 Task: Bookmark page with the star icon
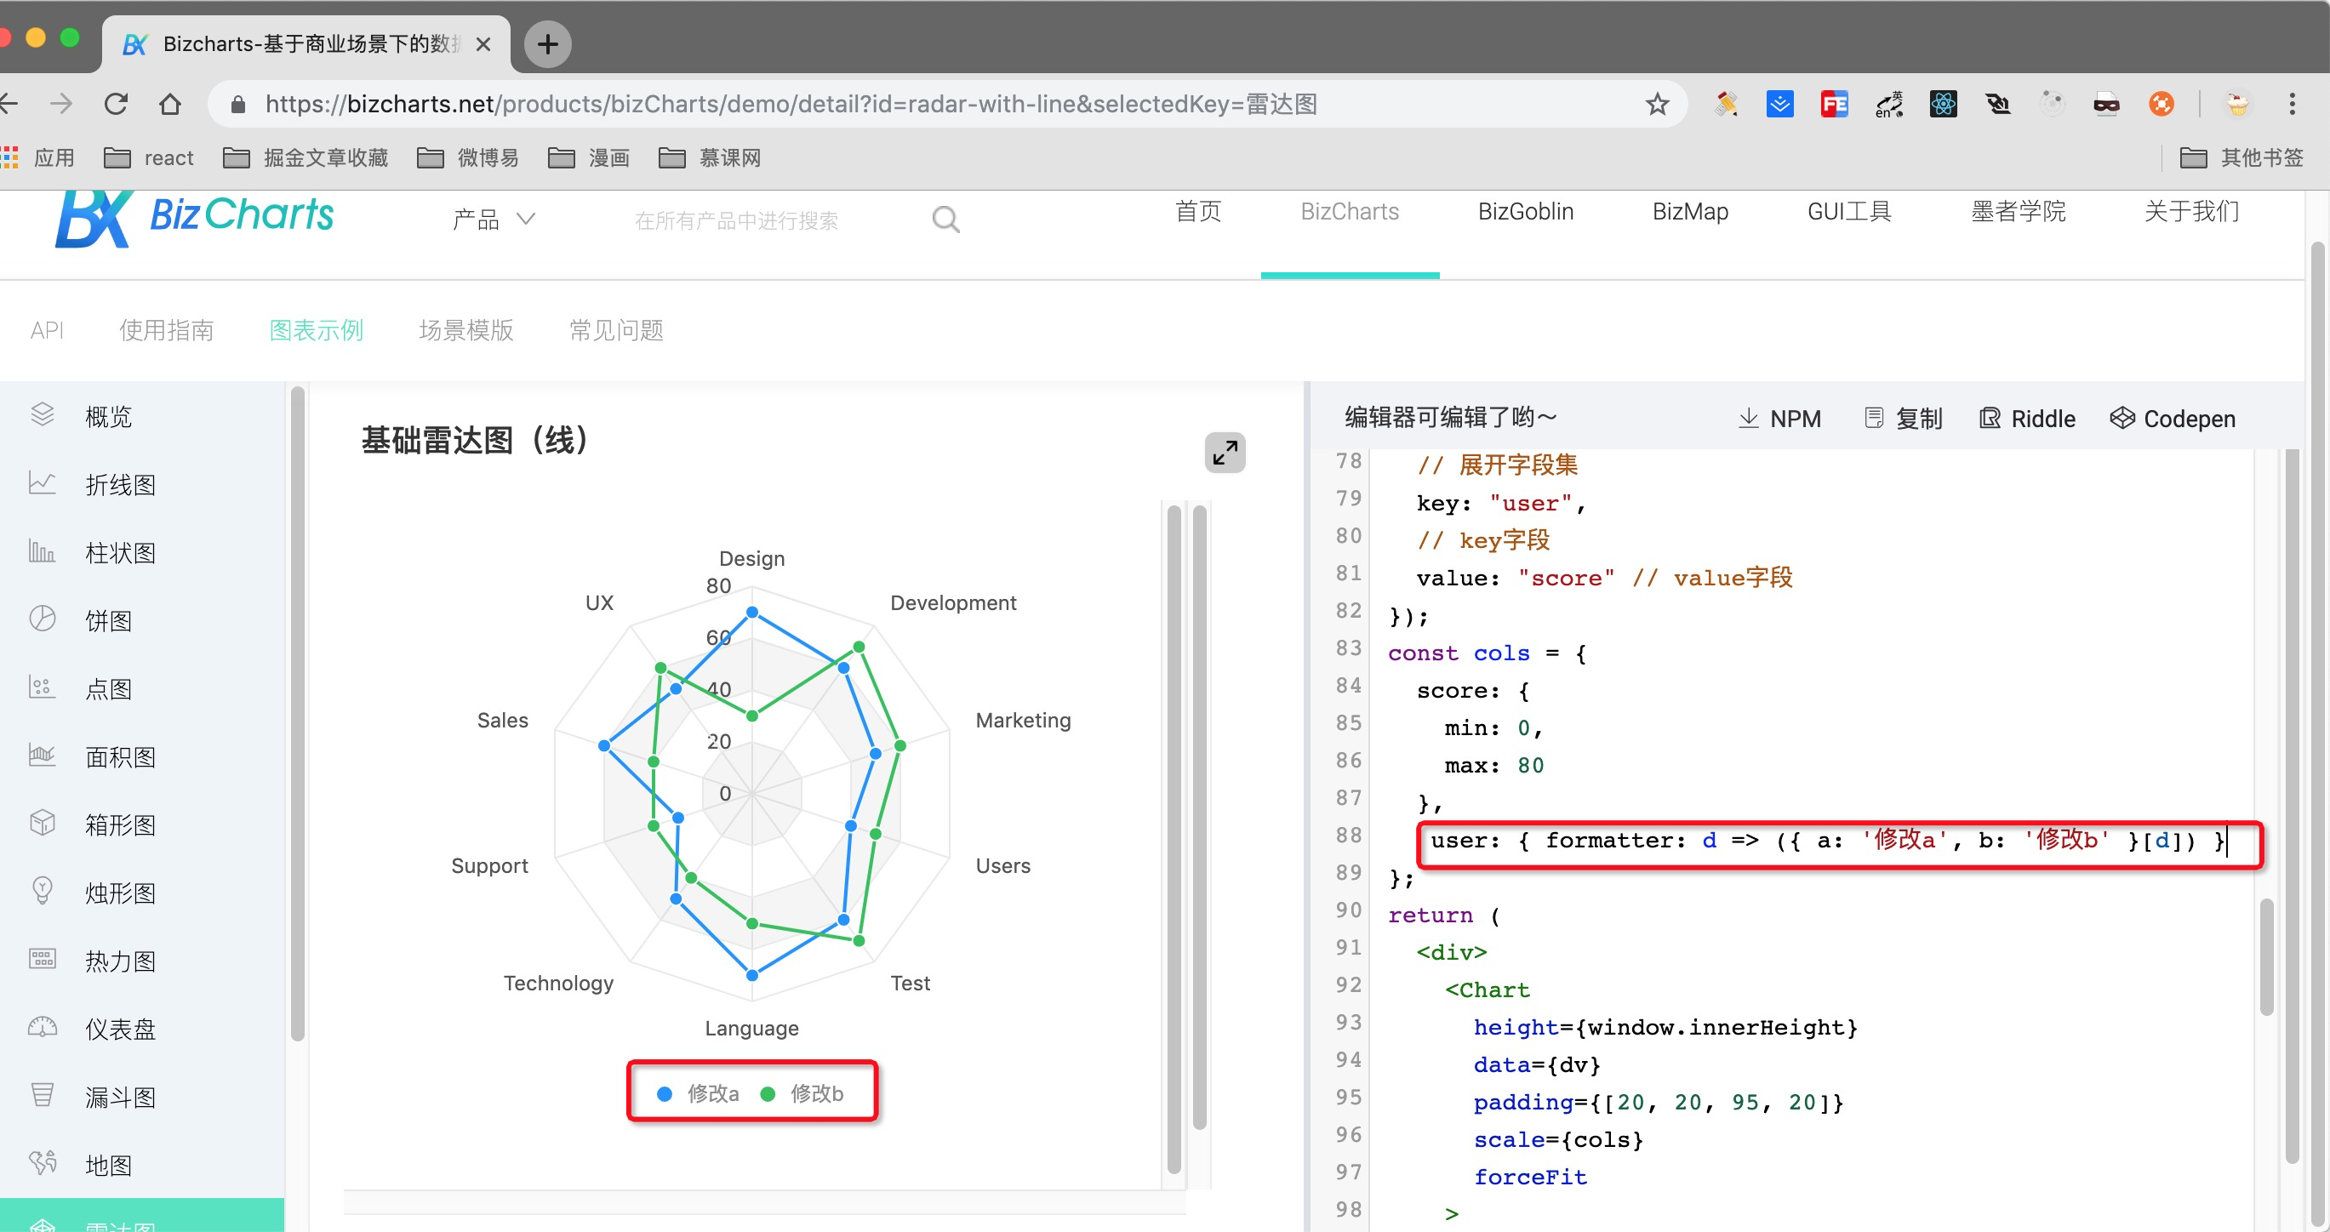click(x=1656, y=104)
